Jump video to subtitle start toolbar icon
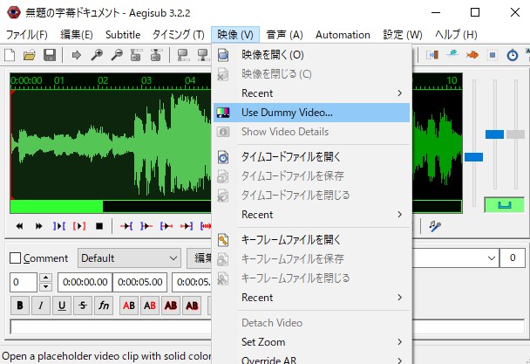Screen dimensions: 530x364 pos(136,55)
